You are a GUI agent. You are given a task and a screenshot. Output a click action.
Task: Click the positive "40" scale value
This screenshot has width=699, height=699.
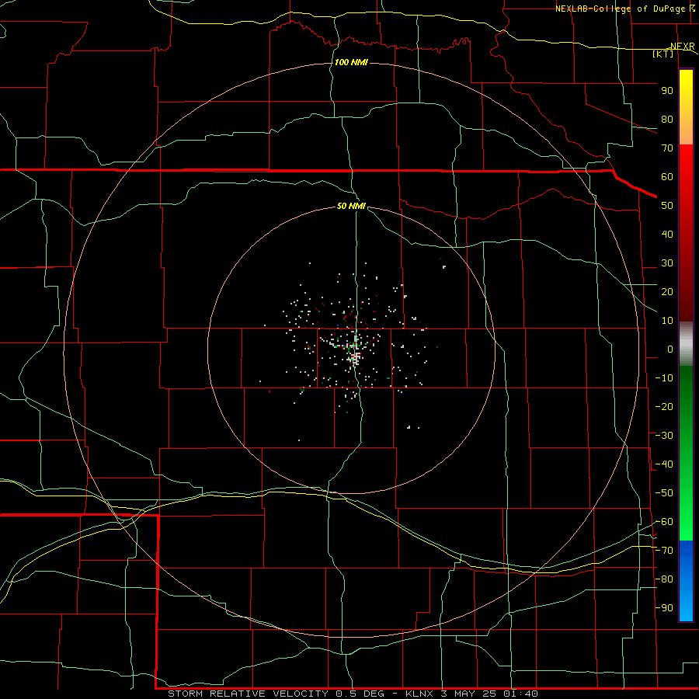pos(667,234)
